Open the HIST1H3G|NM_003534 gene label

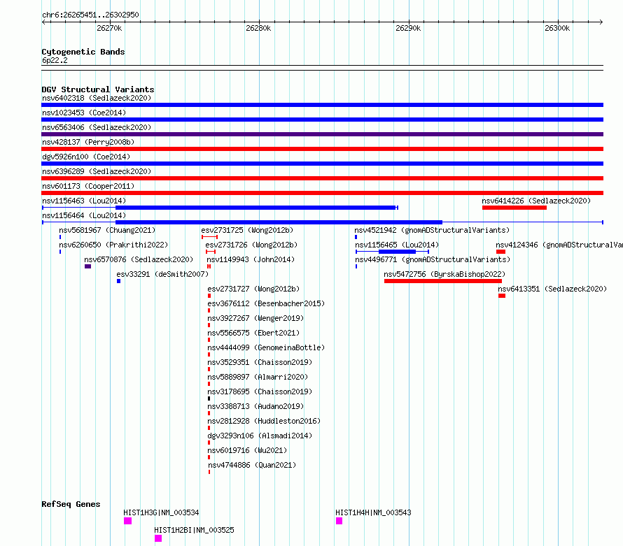161,512
